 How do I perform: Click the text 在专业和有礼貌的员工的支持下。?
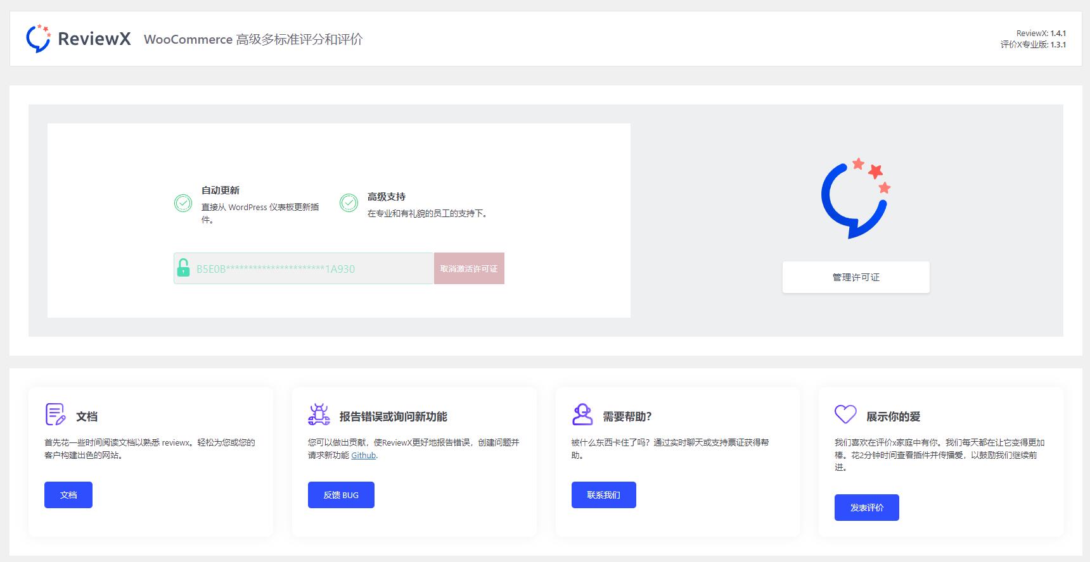click(x=428, y=213)
